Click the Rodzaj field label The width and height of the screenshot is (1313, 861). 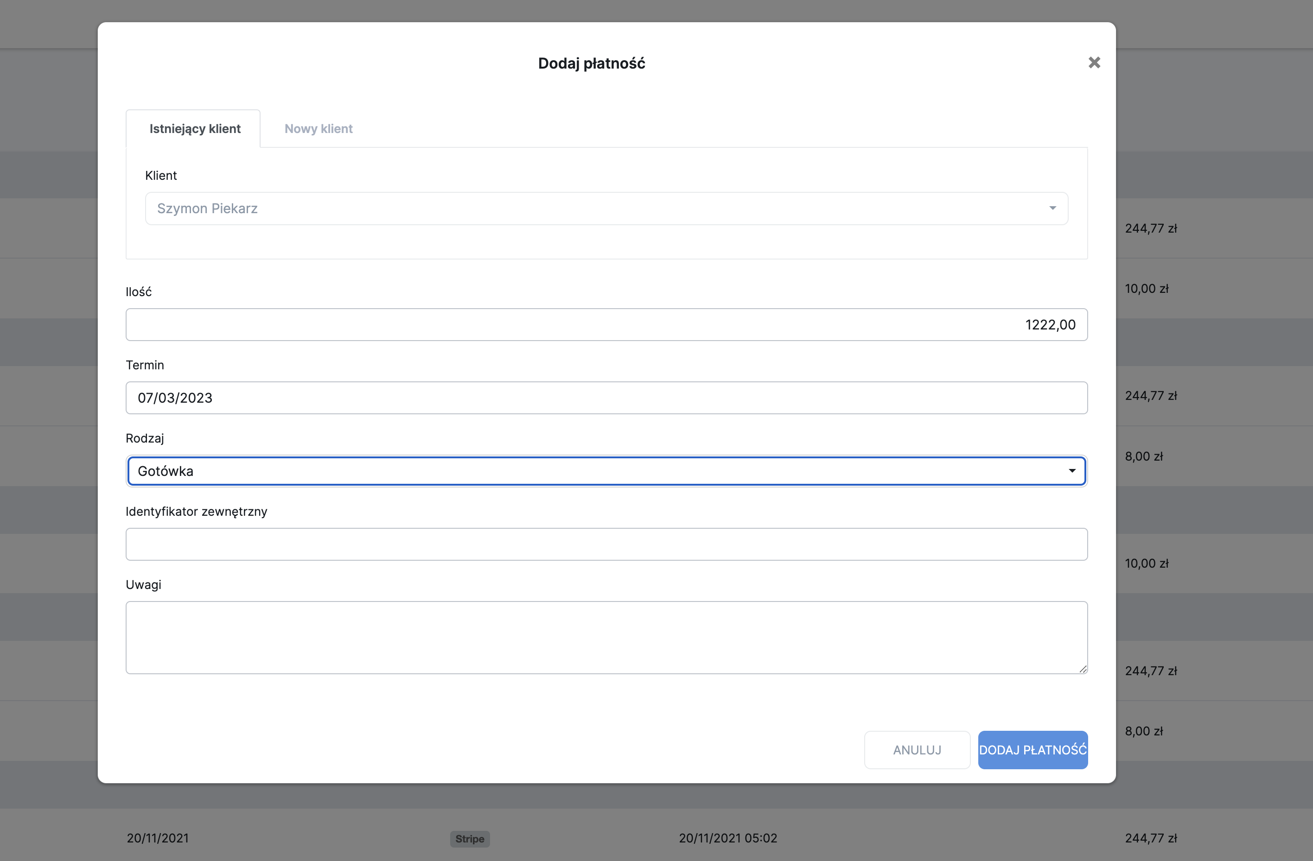[x=145, y=438]
